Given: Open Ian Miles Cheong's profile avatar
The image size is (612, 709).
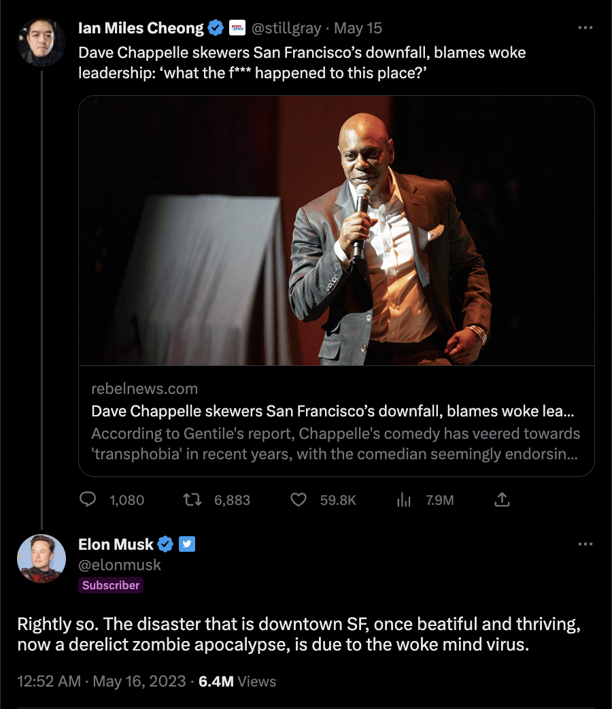Looking at the screenshot, I should [x=41, y=42].
